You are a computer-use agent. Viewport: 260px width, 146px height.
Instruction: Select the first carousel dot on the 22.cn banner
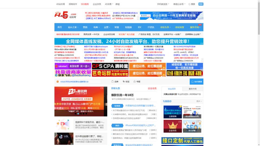[x=76, y=114]
